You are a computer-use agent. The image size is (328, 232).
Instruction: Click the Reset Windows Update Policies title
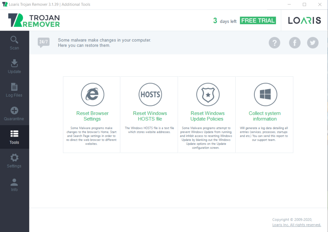[x=207, y=116]
